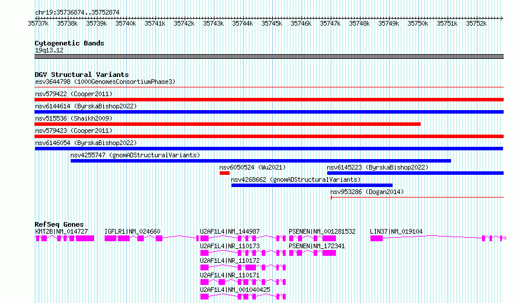
Task: Open the Cytogenetic Bands track title
Action: pos(70,43)
